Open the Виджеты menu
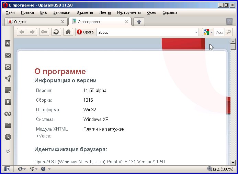 pyautogui.click(x=85, y=12)
